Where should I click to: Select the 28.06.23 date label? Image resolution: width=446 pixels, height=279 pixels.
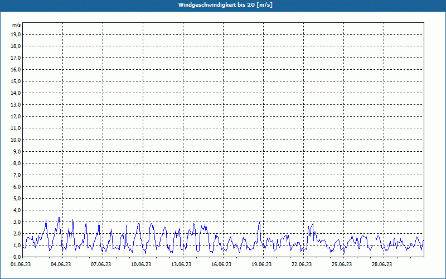(381, 264)
